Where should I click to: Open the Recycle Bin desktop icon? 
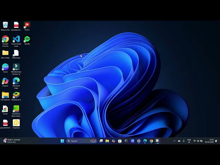pyautogui.click(x=5, y=25)
